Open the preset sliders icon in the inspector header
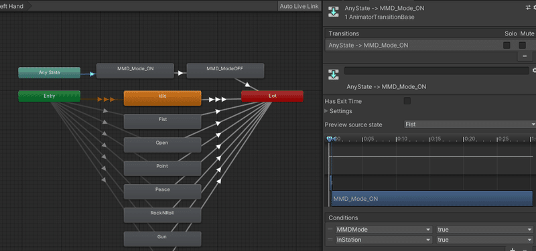Image resolution: width=536 pixels, height=251 pixels. [x=528, y=7]
